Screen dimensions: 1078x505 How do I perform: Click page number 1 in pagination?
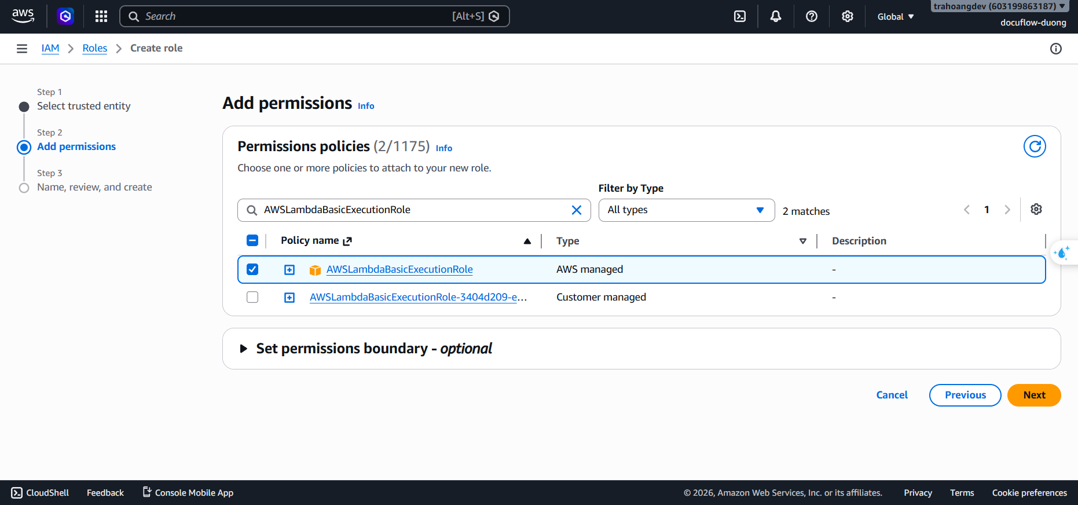[987, 210]
